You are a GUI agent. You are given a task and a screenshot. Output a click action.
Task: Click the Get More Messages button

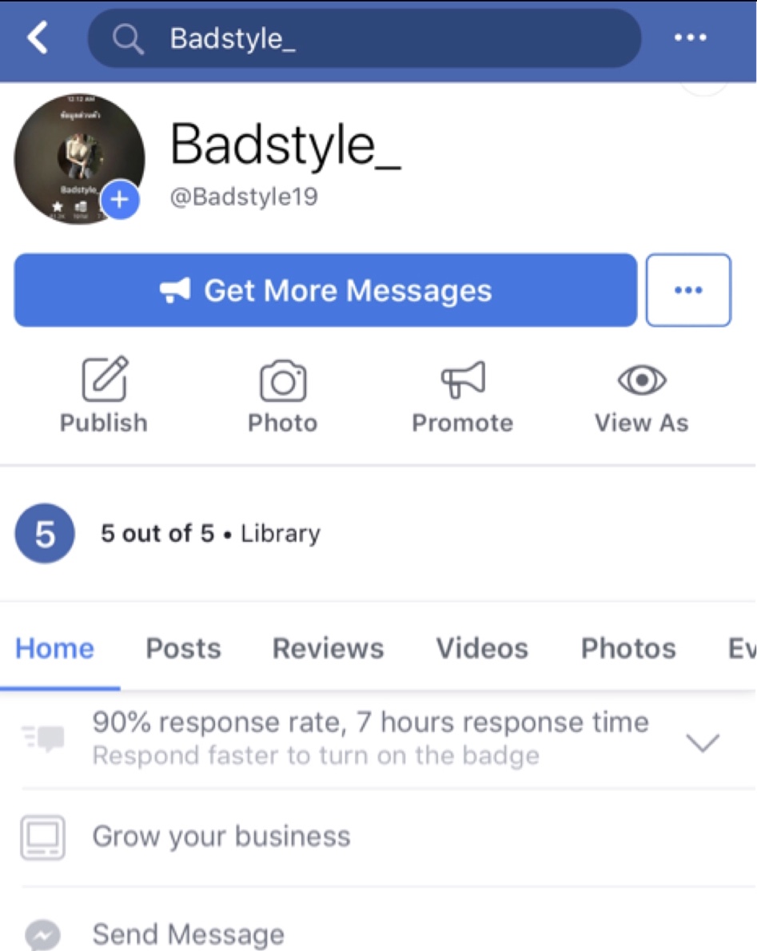(x=325, y=290)
